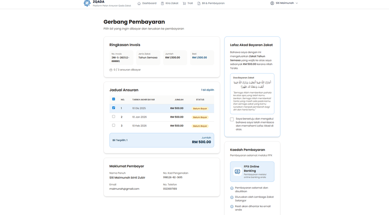Screen dimensions: 389x215
Task: Tick the Lafaz Akad agreement checkbox
Action: coord(232,119)
